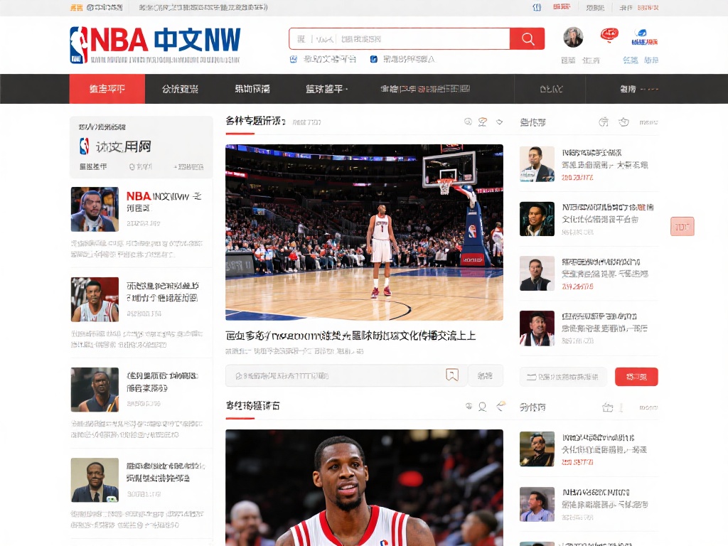Click the NBA 中文 logo in header
The image size is (728, 546).
click(x=155, y=41)
